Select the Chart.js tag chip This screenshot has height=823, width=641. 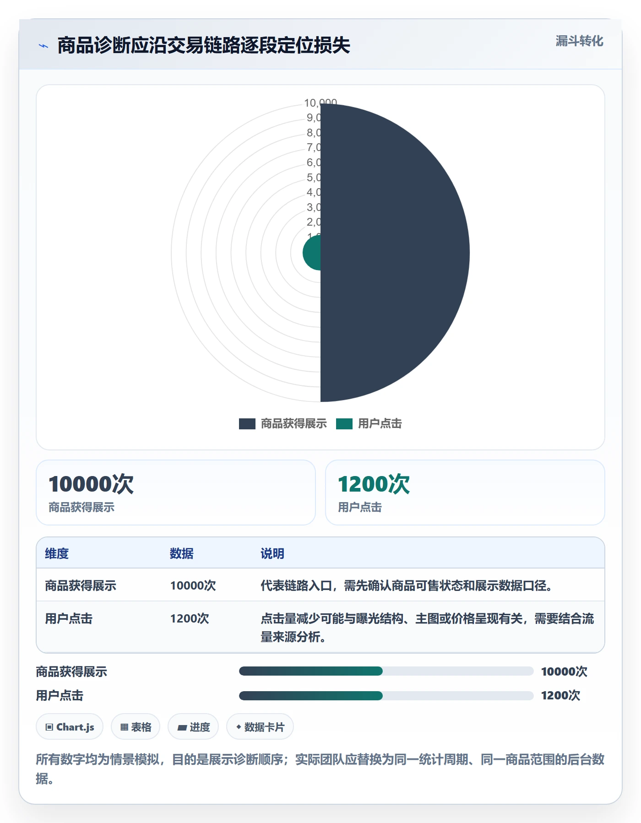coord(70,727)
